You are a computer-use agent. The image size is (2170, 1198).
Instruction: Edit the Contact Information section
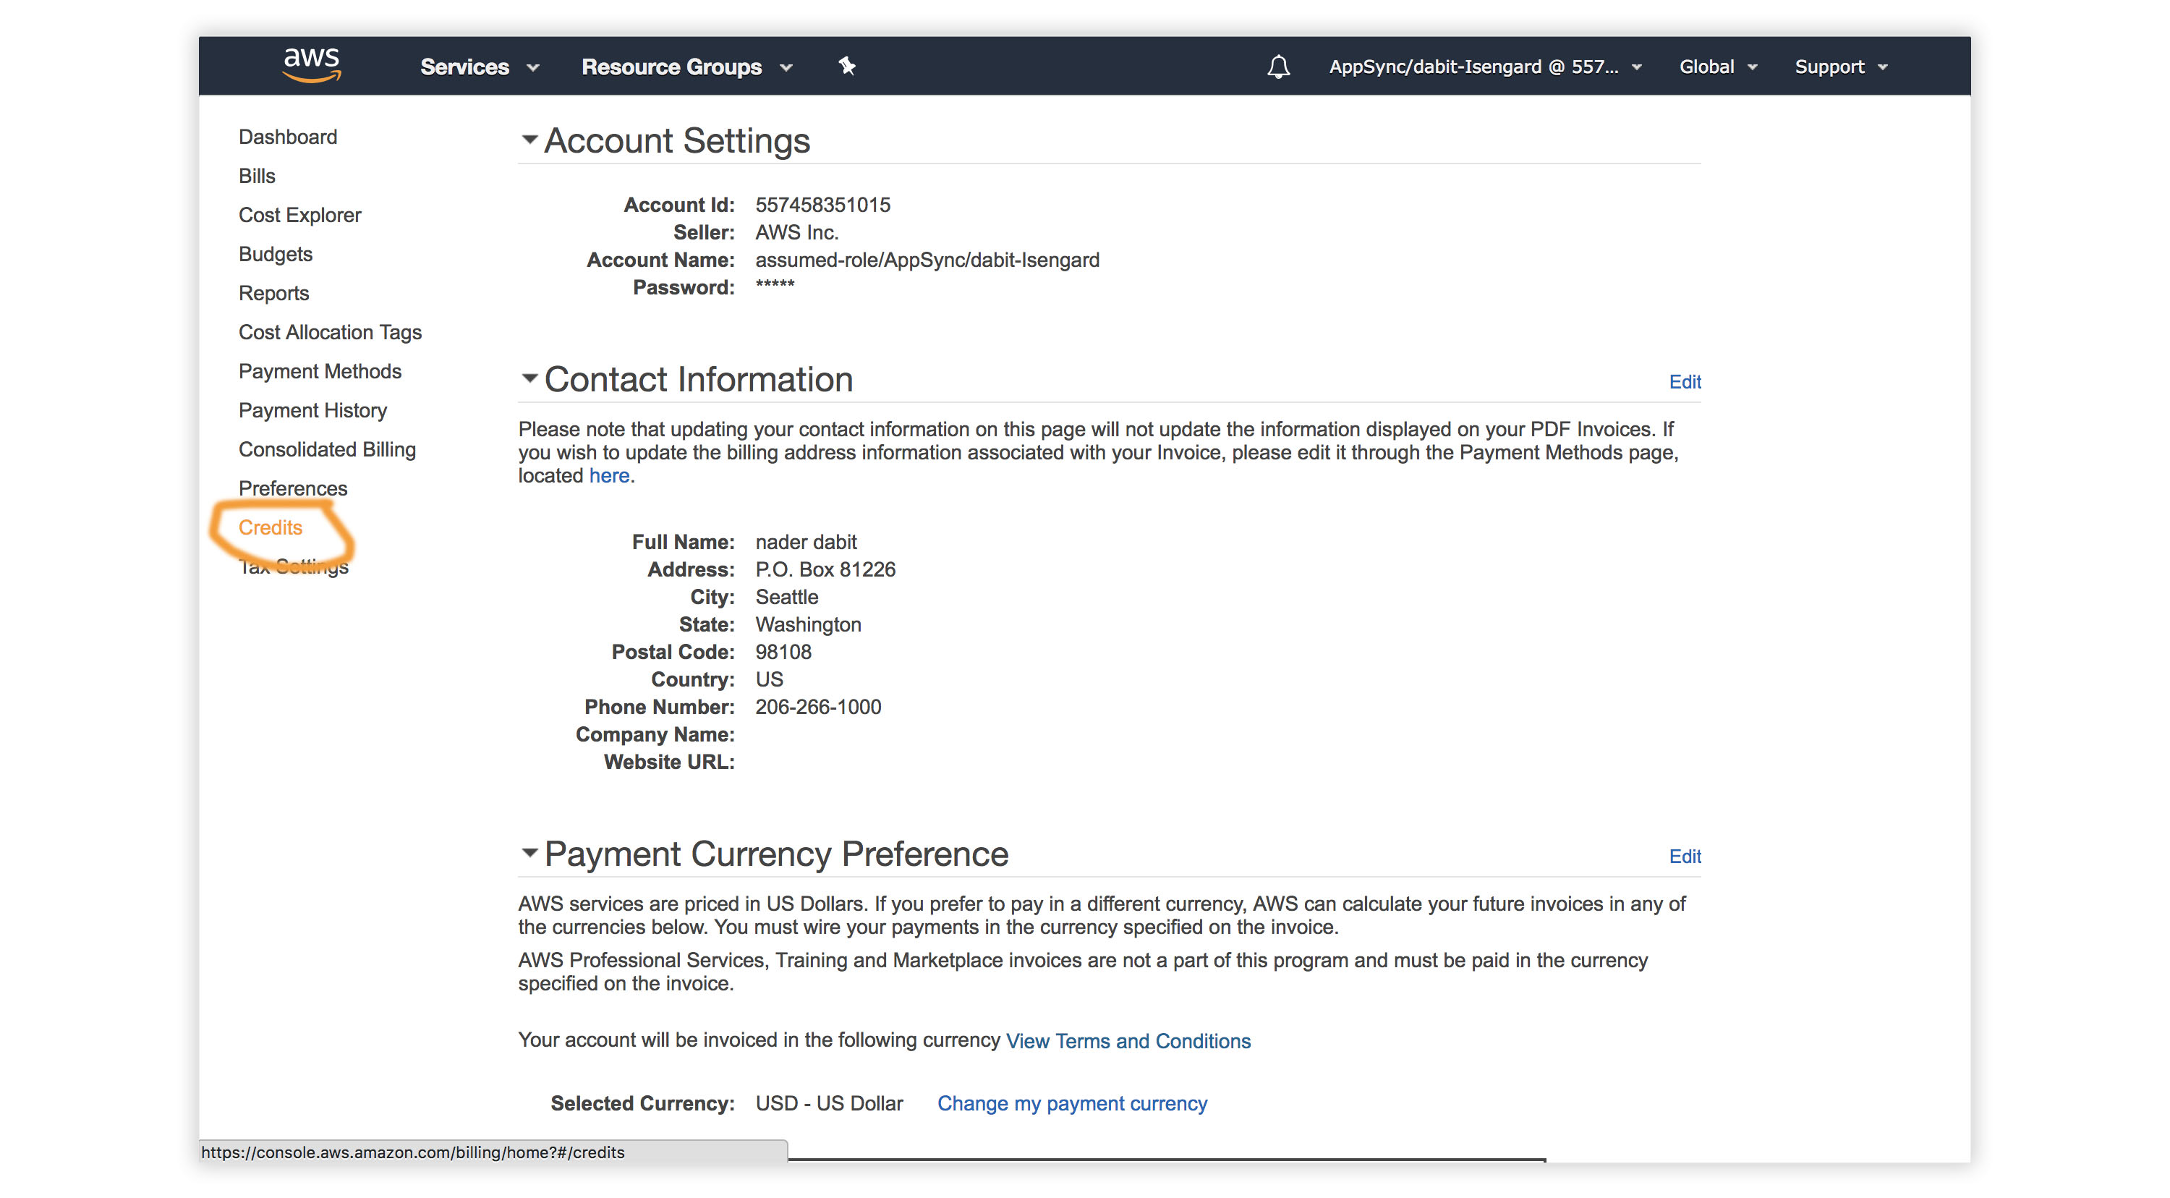1684,382
